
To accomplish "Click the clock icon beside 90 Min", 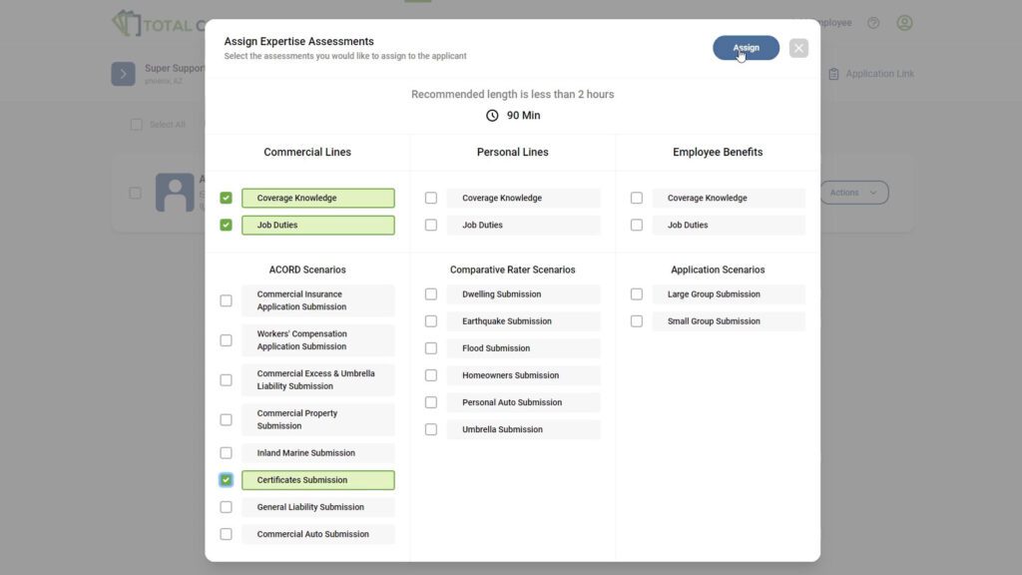I will tap(491, 115).
